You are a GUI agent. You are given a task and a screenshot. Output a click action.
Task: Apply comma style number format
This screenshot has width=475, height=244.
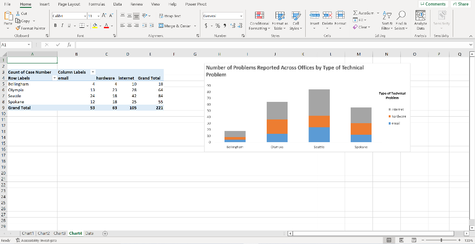pos(225,26)
